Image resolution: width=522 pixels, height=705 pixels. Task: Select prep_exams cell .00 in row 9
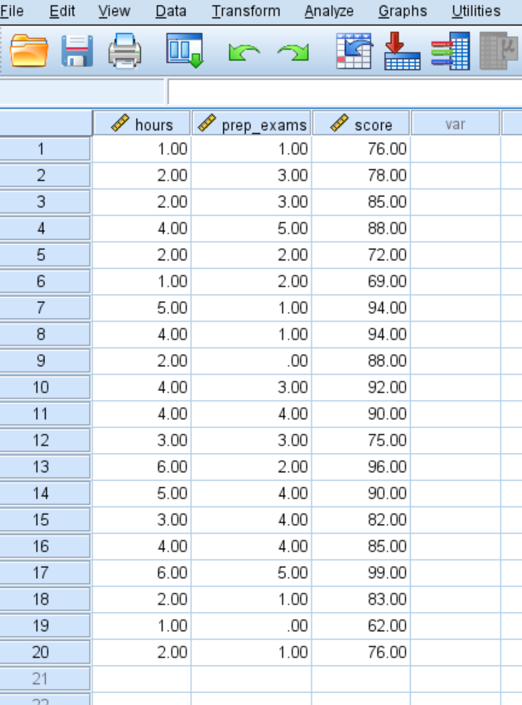251,361
